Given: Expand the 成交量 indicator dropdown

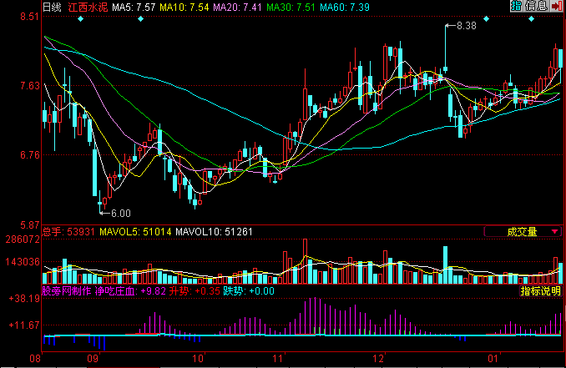Looking at the screenshot, I should point(523,231).
